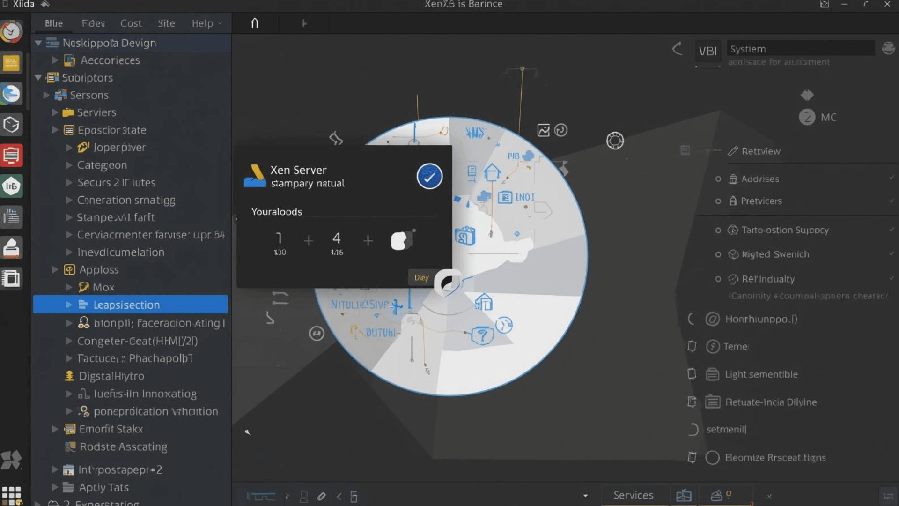The image size is (899, 506).
Task: Click the System search input field
Action: (x=800, y=49)
